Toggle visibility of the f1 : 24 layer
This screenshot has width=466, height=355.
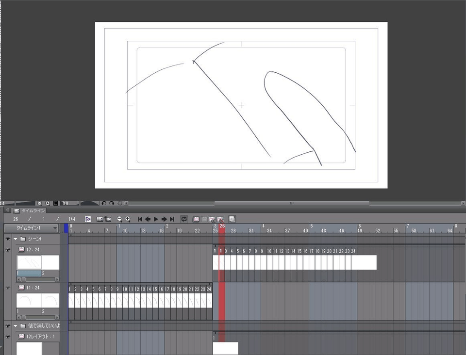pyautogui.click(x=8, y=288)
